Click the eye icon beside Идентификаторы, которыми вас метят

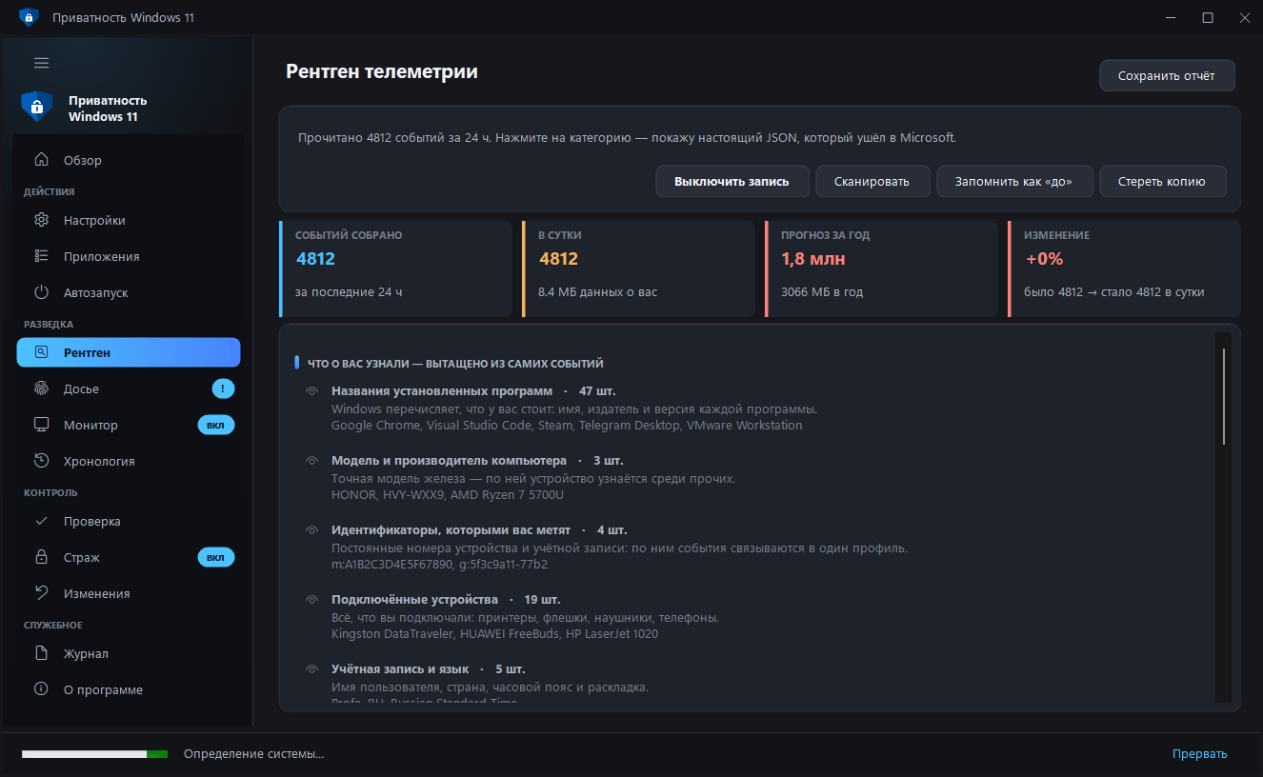[311, 530]
